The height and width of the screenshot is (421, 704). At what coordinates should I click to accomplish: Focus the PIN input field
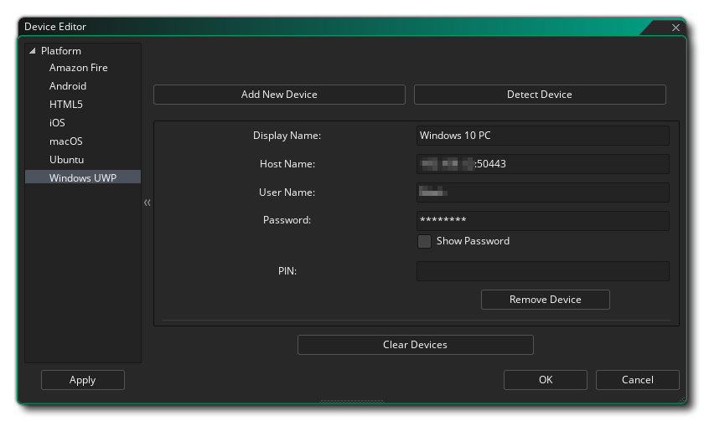[x=543, y=271]
